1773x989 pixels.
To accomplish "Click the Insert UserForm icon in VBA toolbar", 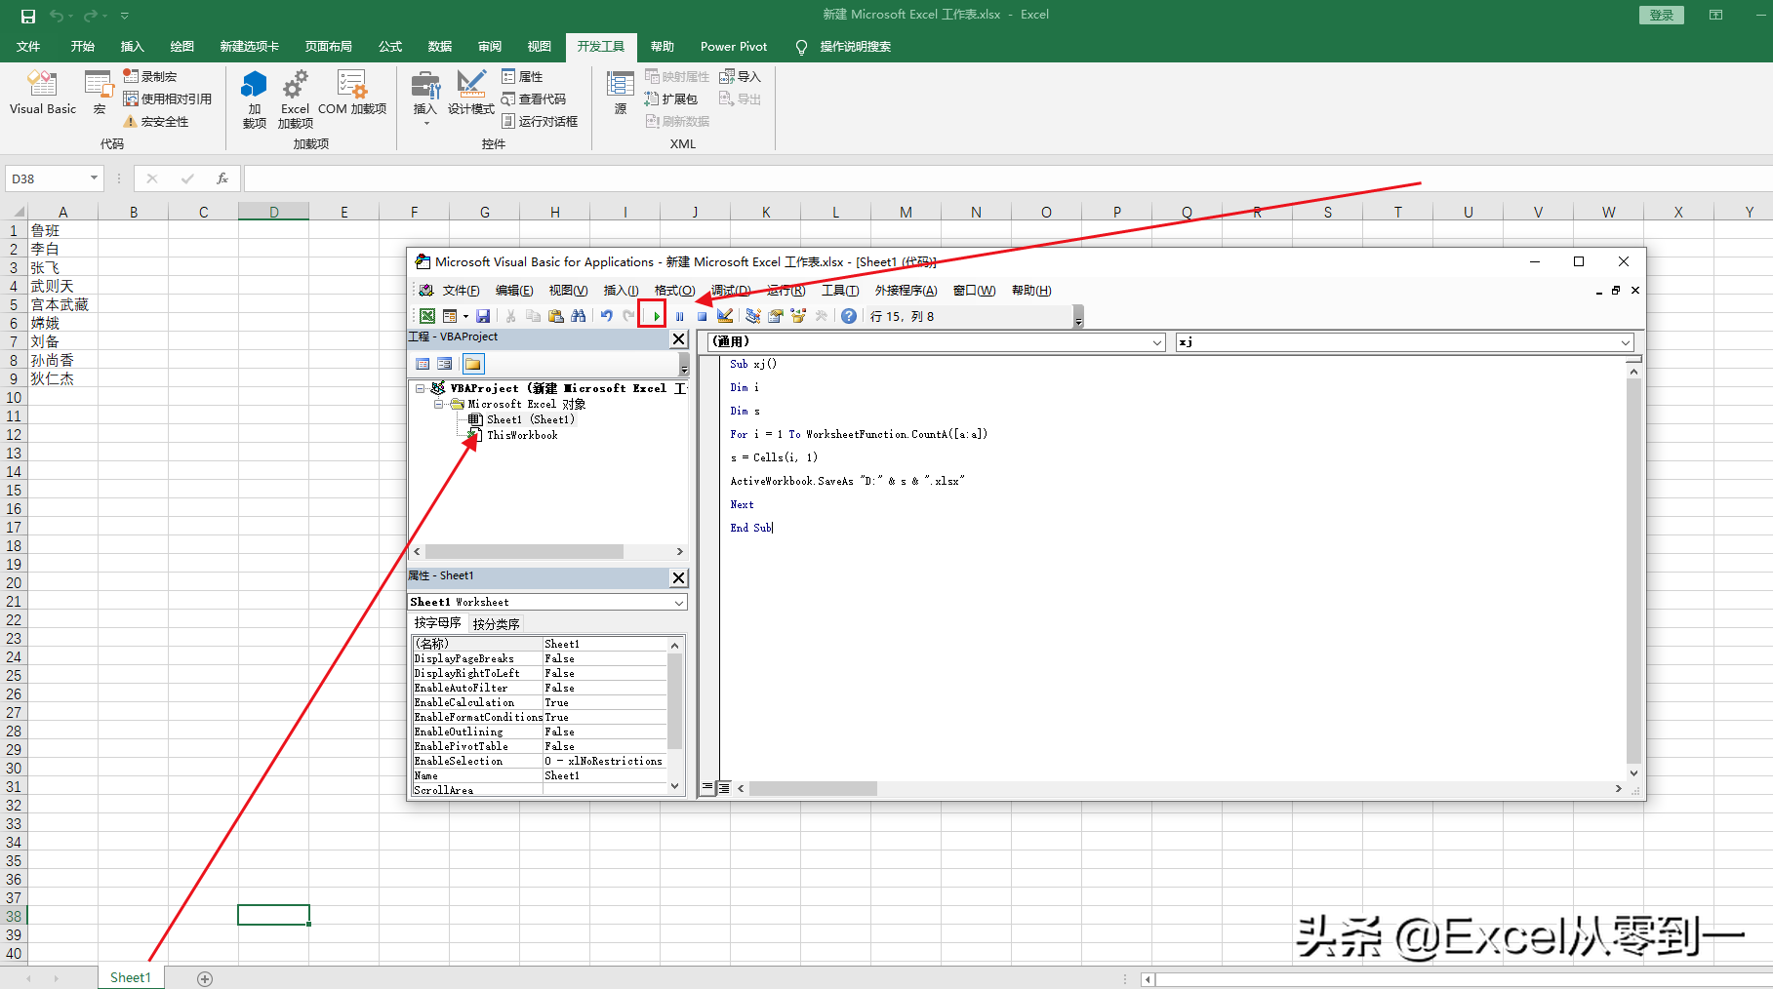I will coord(450,316).
